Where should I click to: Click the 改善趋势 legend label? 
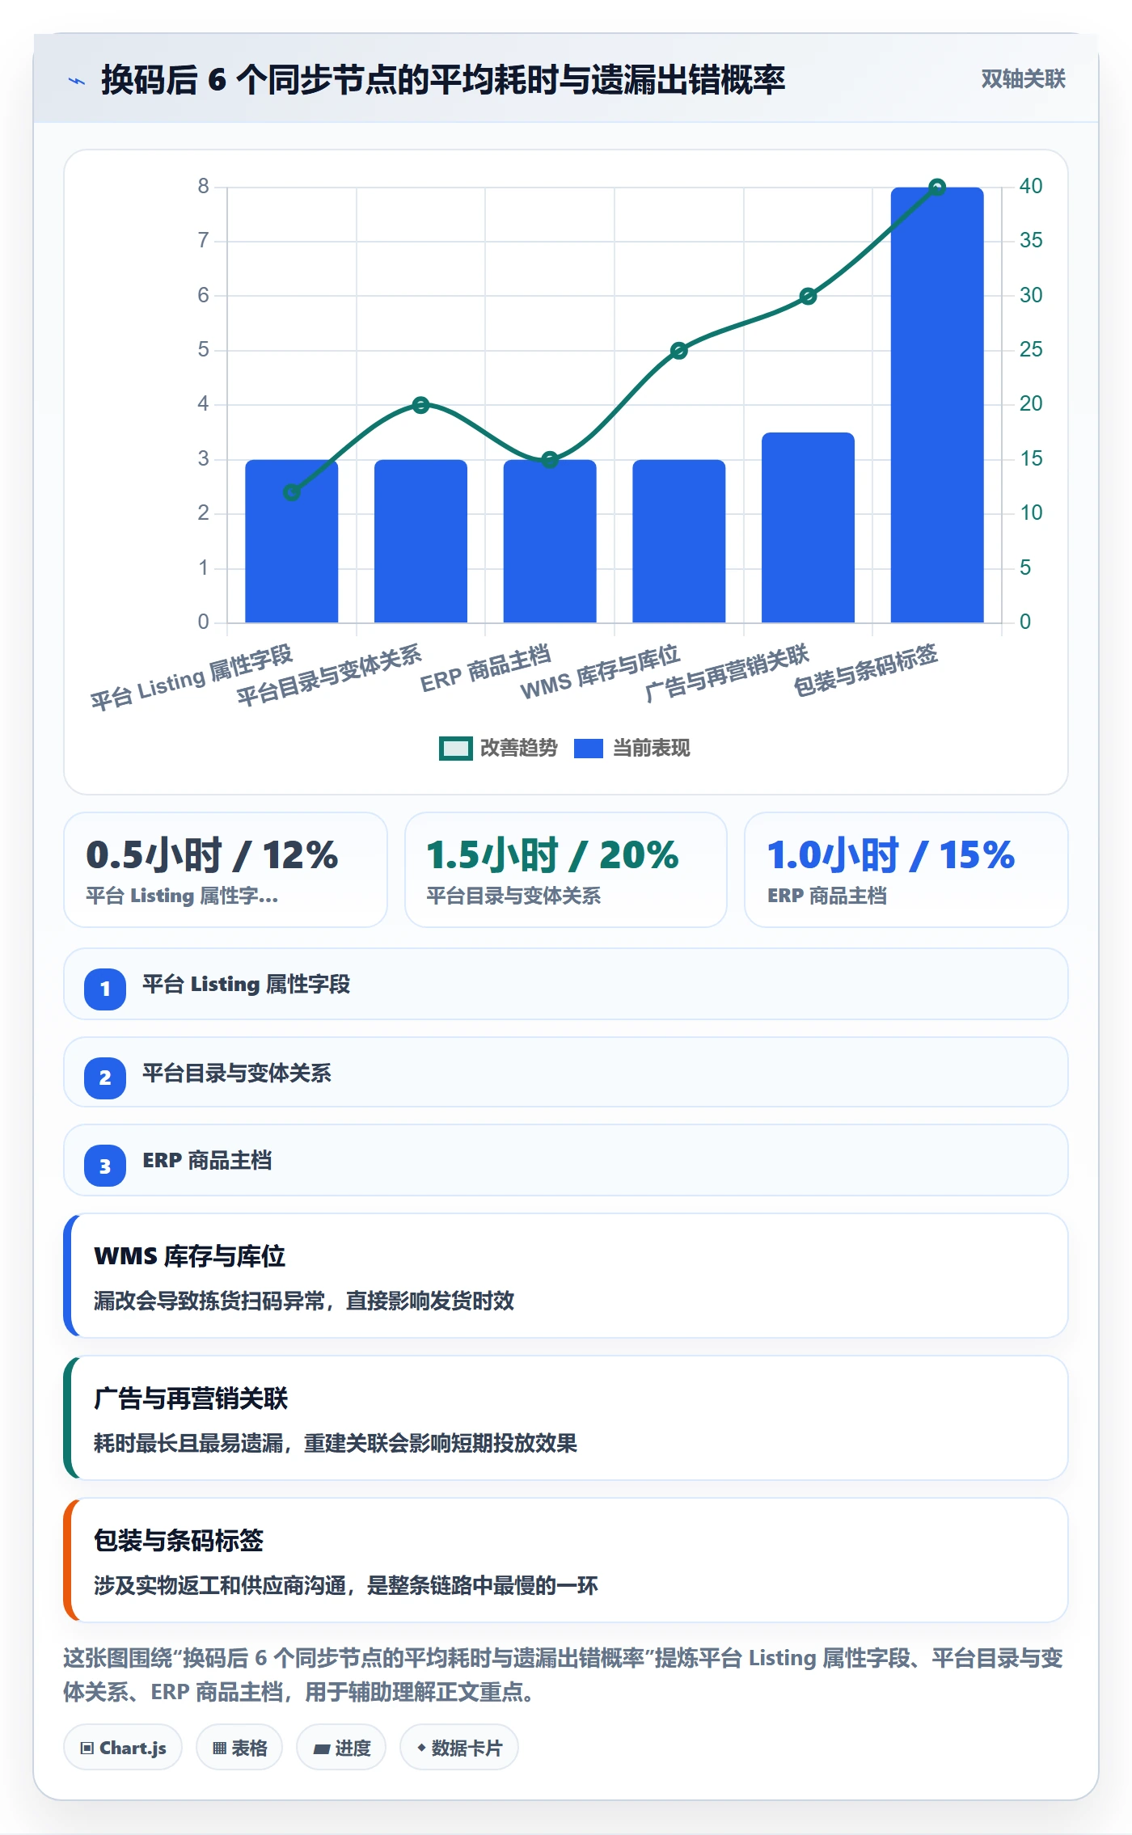point(518,749)
